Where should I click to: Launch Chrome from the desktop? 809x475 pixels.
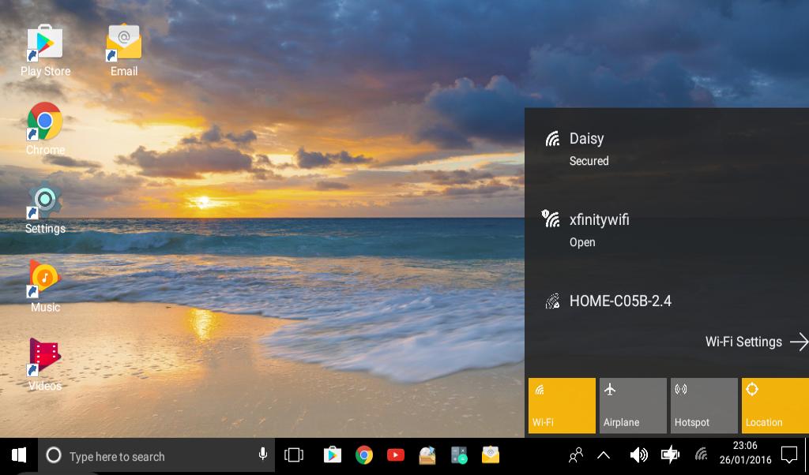(45, 129)
